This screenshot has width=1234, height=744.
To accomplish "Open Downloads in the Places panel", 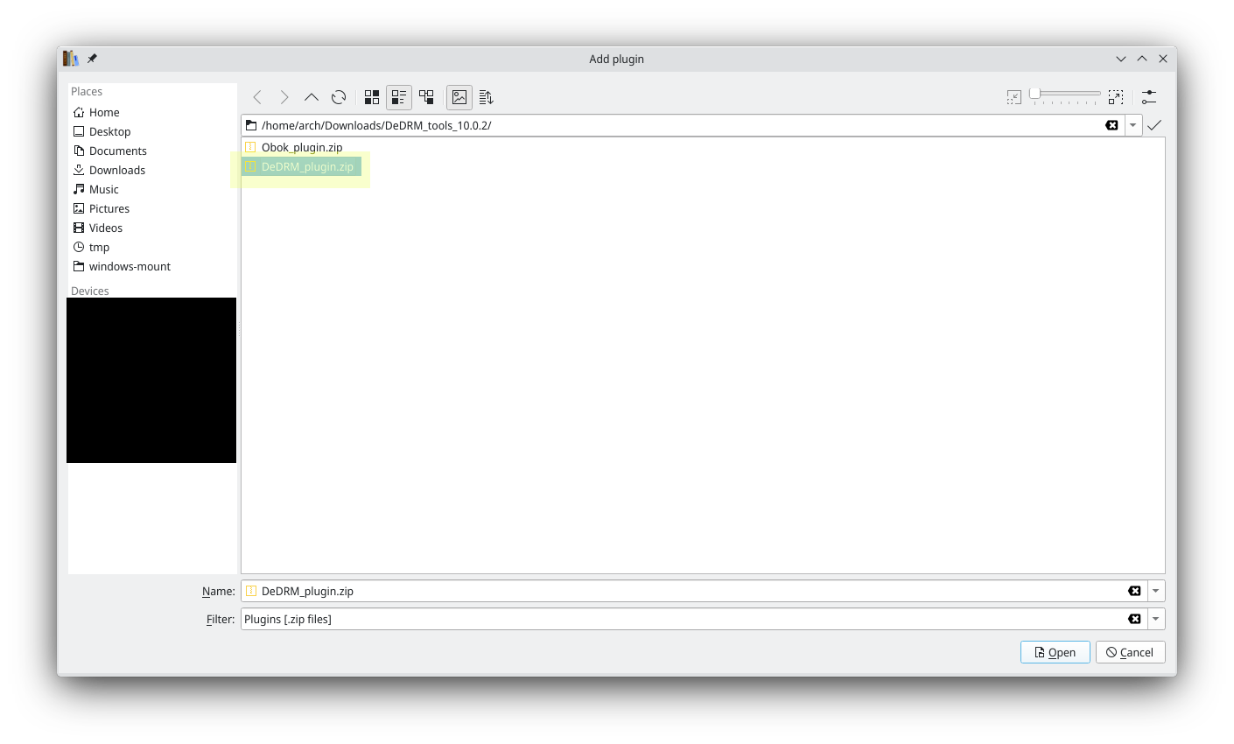I will tap(116, 170).
